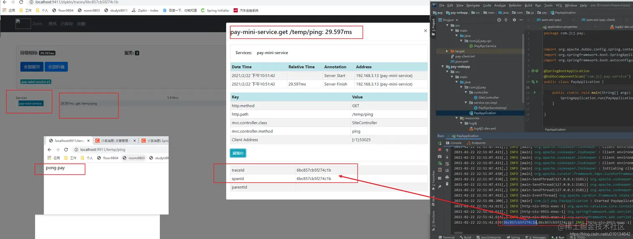633x239 pixels.
Task: Open the Zipkin - Index bookmark
Action: click(x=145, y=10)
